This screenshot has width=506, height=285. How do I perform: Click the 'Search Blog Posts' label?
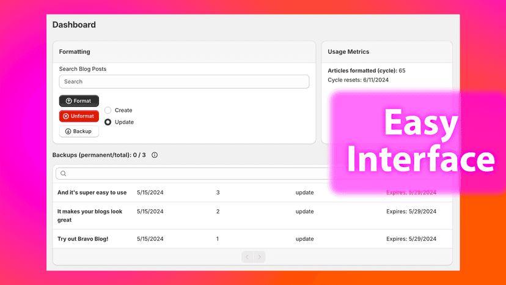pos(82,69)
